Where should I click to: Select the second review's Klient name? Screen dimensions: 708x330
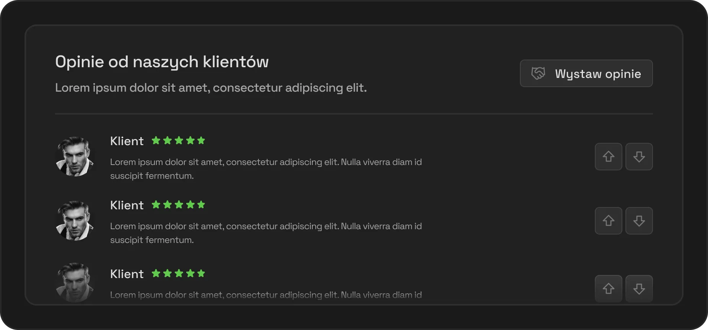[x=127, y=205]
